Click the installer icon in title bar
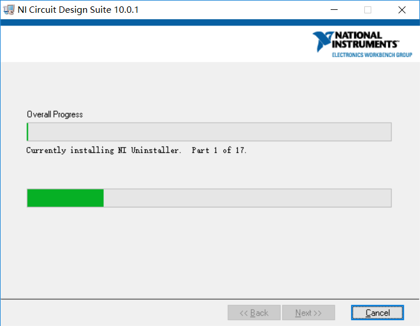 coord(9,10)
